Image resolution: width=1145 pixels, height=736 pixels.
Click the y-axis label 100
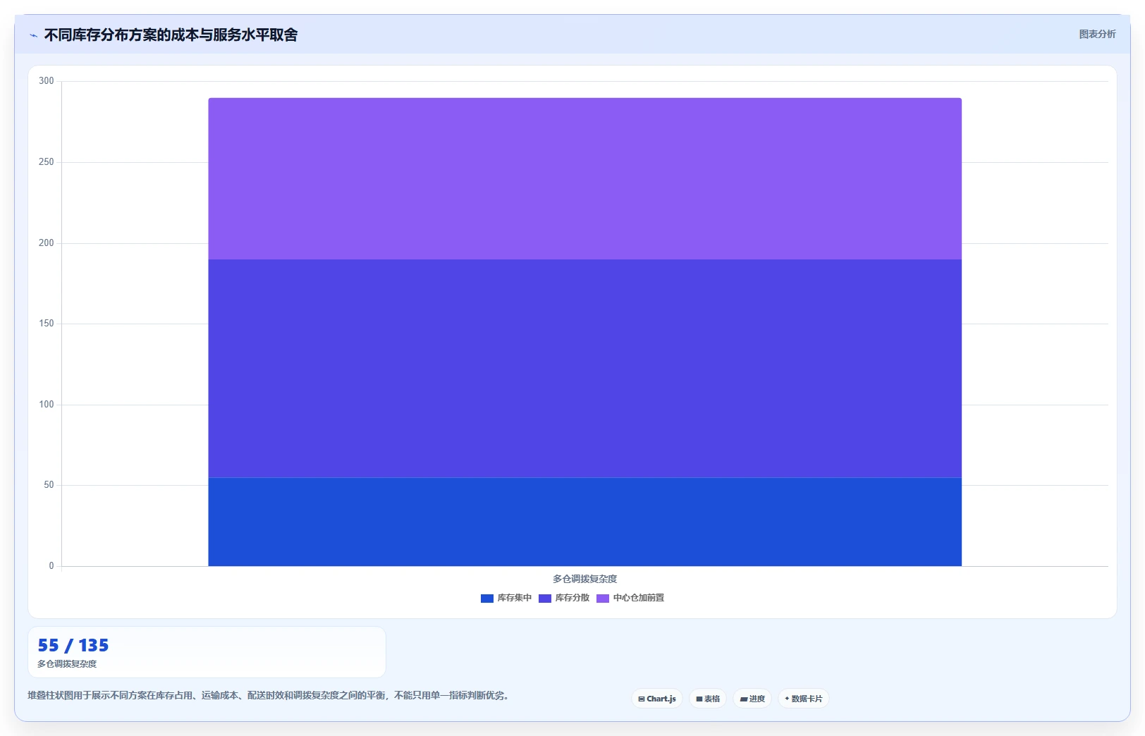click(x=46, y=405)
